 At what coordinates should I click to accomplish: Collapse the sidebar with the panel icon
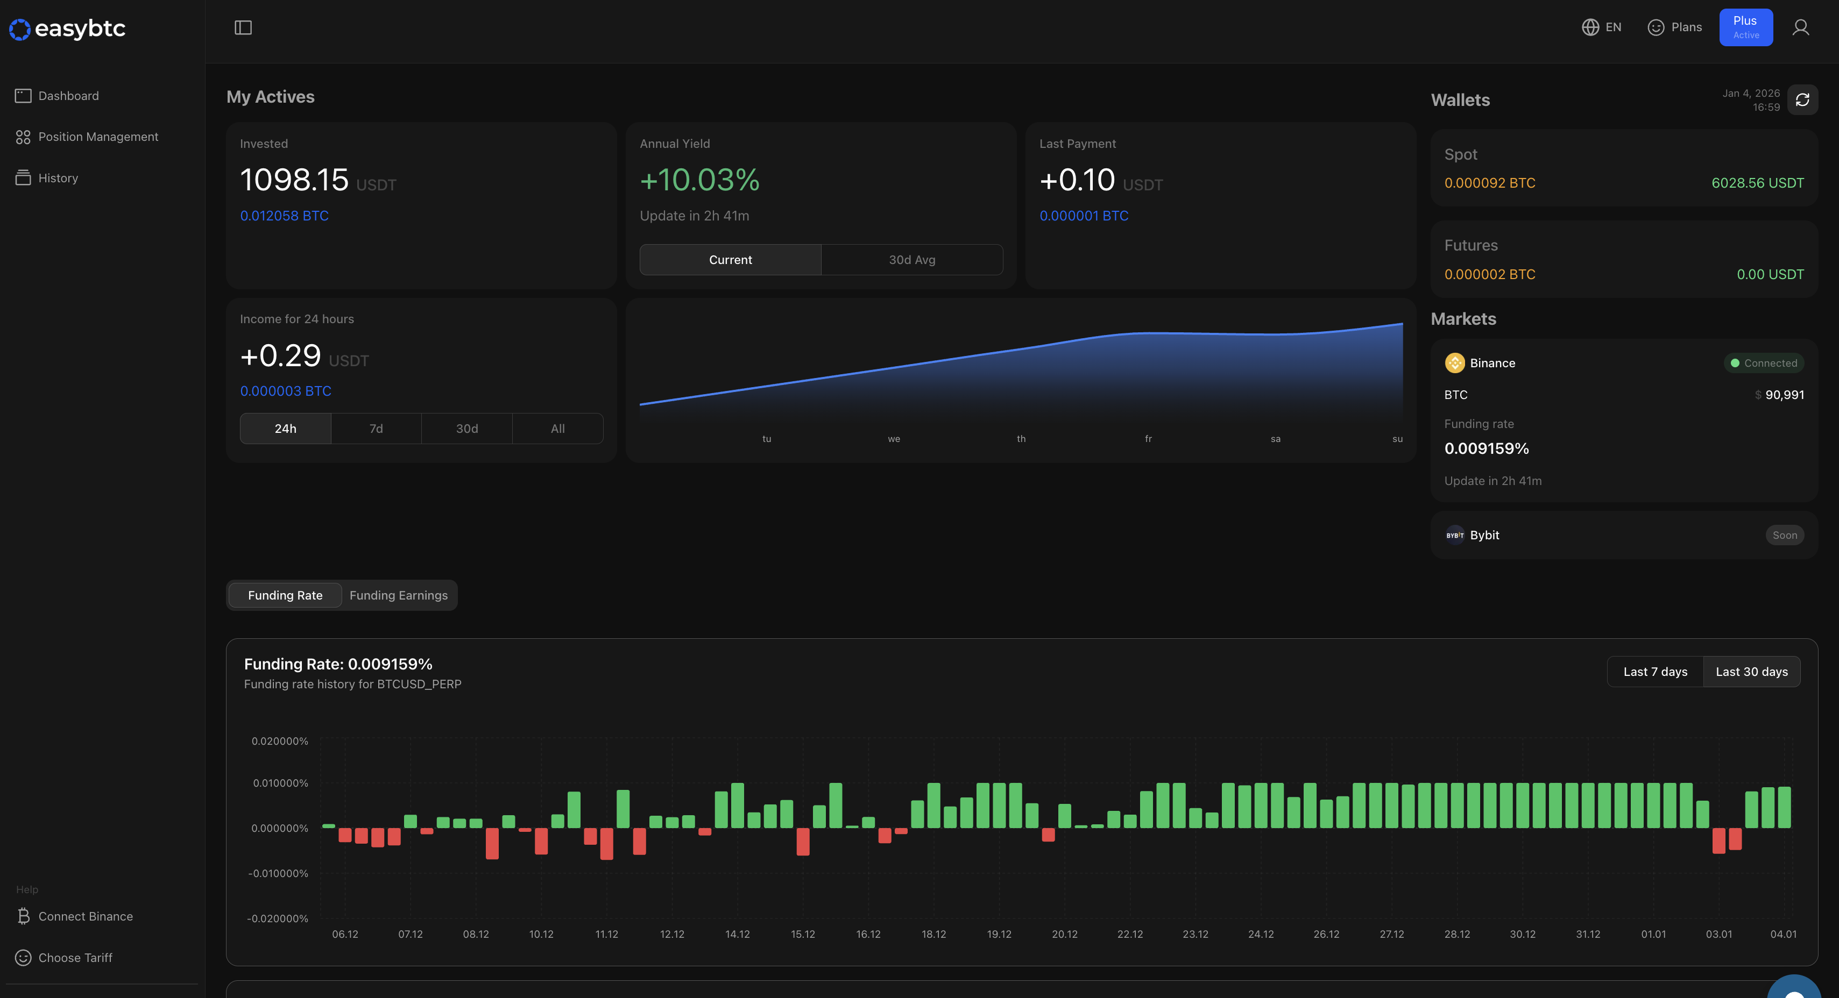point(243,26)
